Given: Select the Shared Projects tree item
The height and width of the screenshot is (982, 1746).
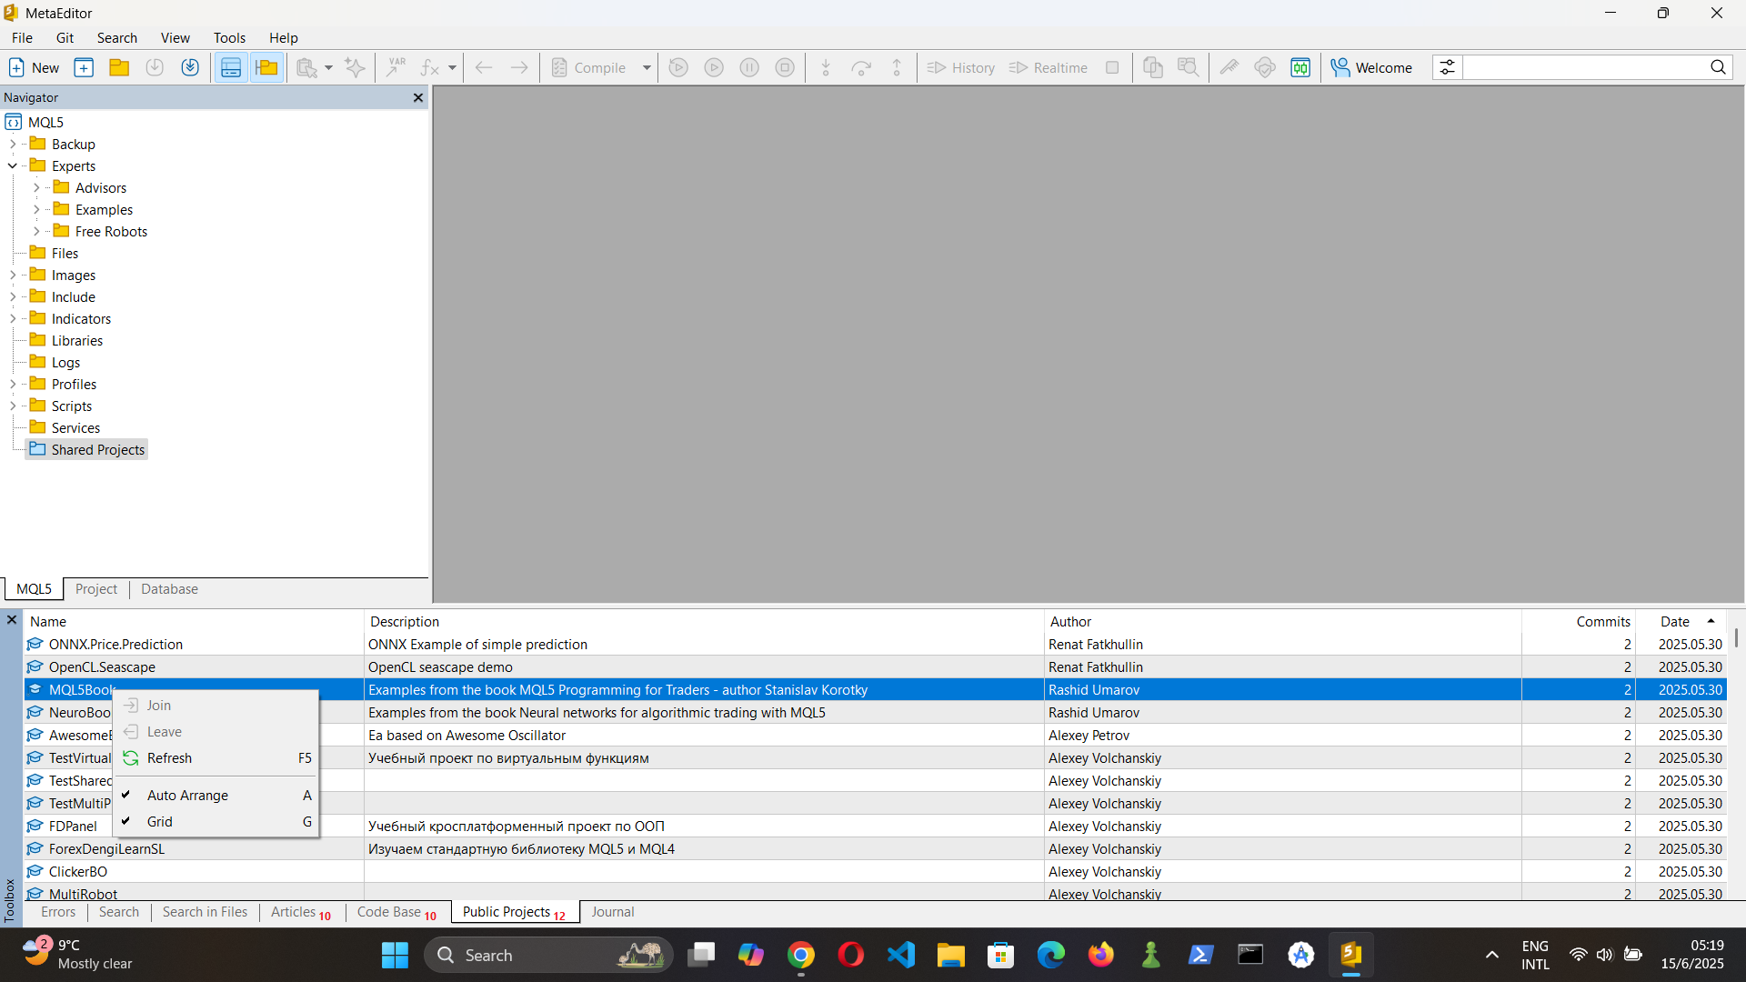Looking at the screenshot, I should [87, 449].
